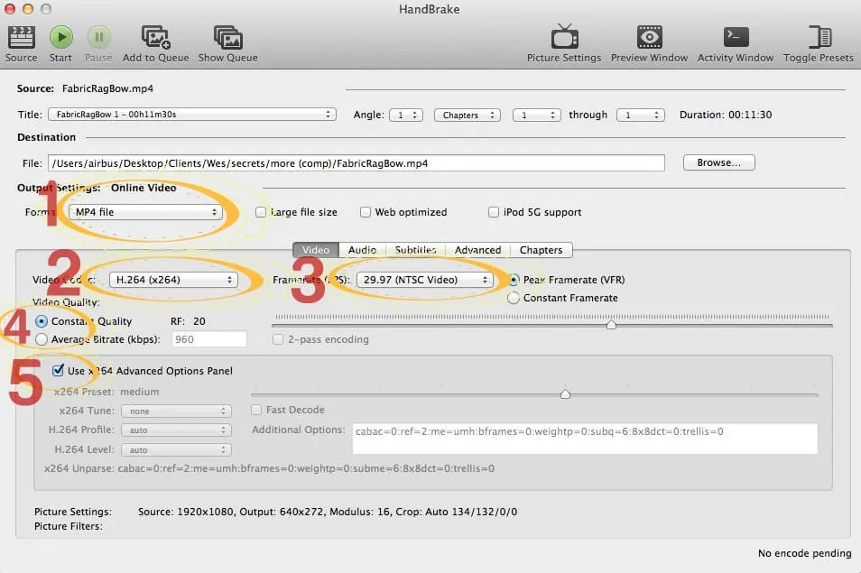The height and width of the screenshot is (573, 861).
Task: Select Constant Quality radio button
Action: pyautogui.click(x=42, y=321)
